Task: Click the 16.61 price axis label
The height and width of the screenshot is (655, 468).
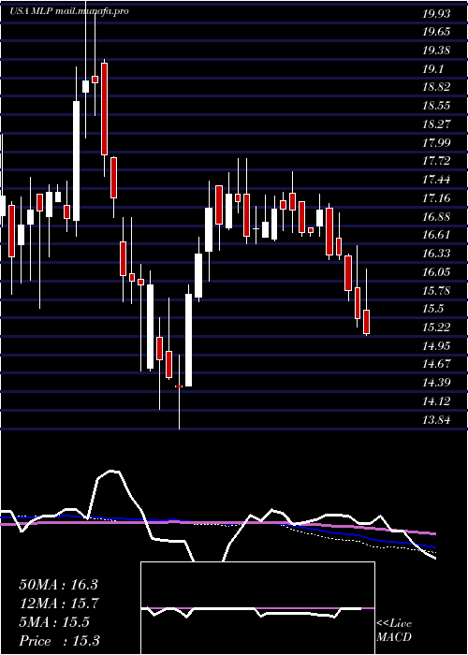Action: click(x=436, y=235)
